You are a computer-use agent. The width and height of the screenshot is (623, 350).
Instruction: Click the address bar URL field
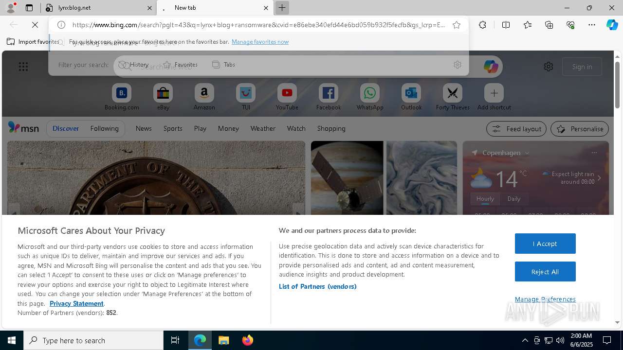(x=258, y=25)
